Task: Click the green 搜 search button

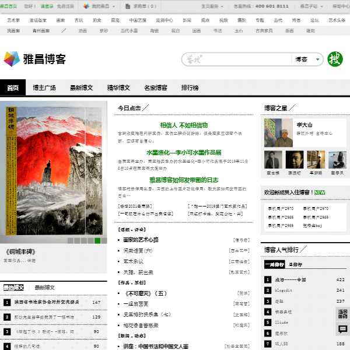Action: pyautogui.click(x=335, y=59)
